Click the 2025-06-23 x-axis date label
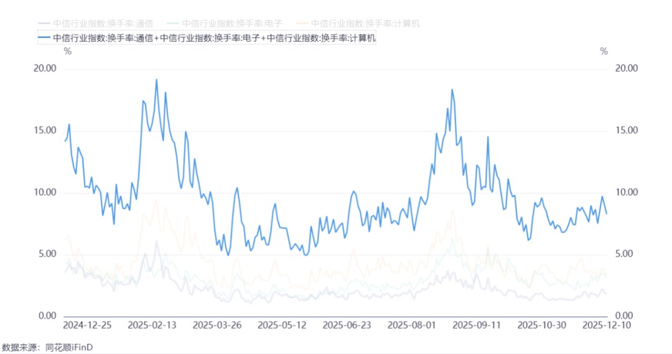The image size is (672, 354). (347, 325)
